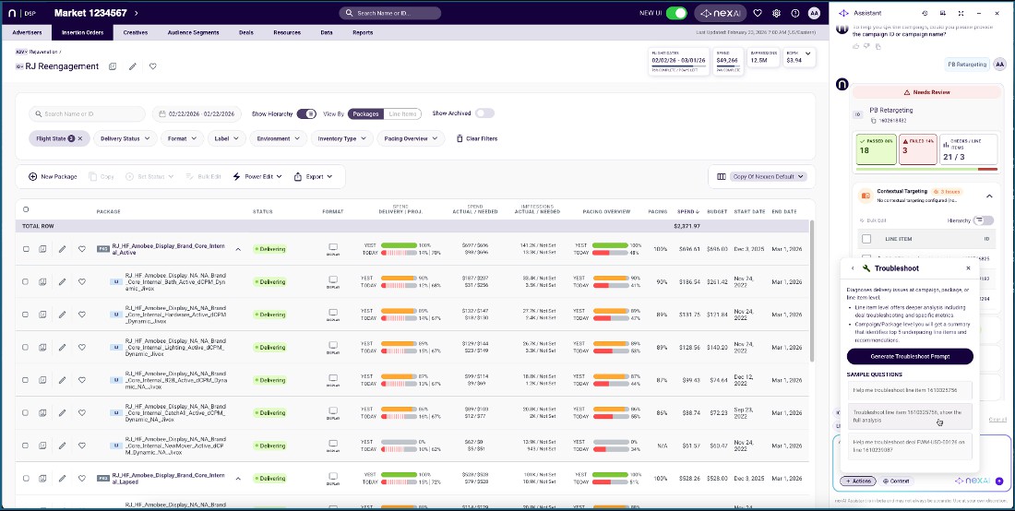Check box for B2B_Active line item row
This screenshot has width=1015, height=511.
pos(26,380)
